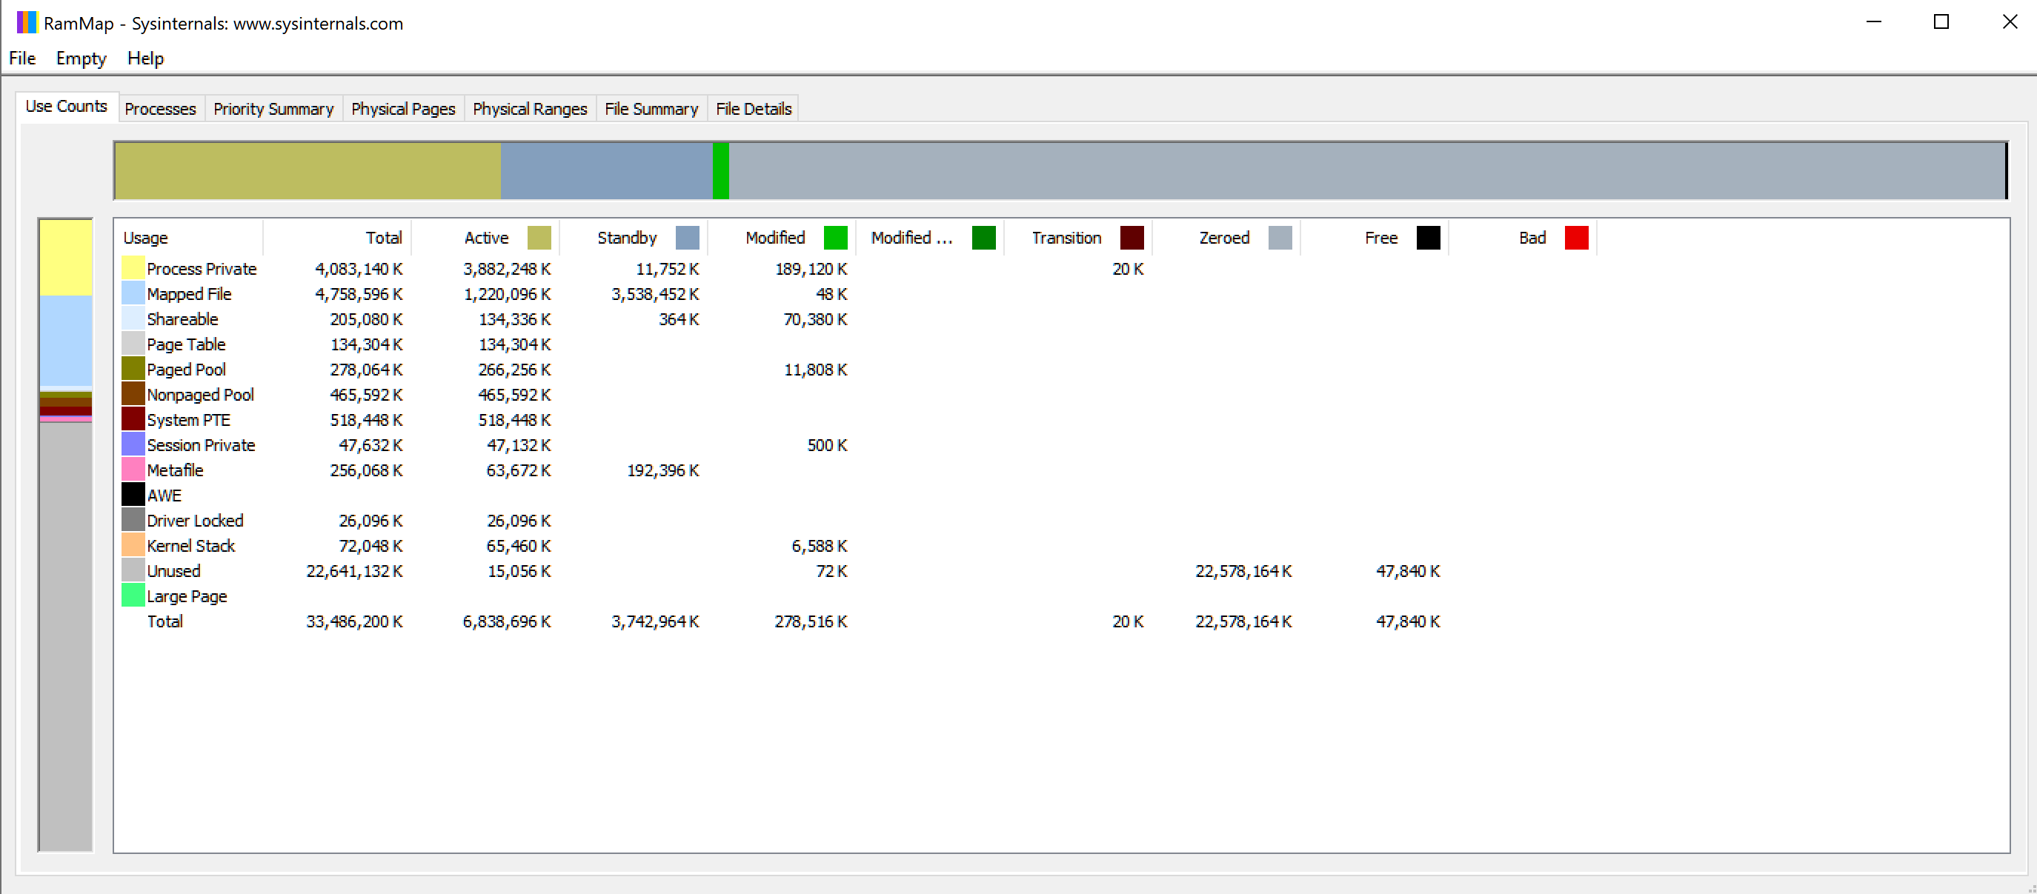This screenshot has height=894, width=2037.
Task: Click the dark red Transition column color box
Action: [1131, 238]
